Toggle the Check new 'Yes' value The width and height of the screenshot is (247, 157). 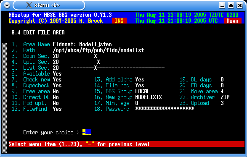point(57,79)
